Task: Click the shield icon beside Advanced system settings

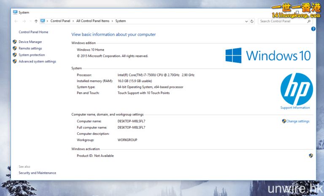Action: pyautogui.click(x=15, y=62)
